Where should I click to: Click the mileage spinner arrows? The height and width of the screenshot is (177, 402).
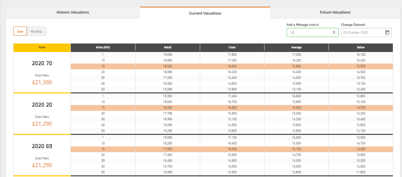(x=334, y=33)
